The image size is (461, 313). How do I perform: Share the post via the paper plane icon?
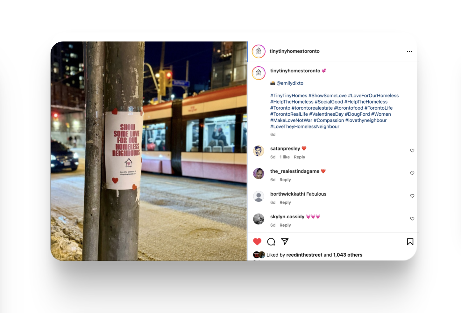coord(285,242)
